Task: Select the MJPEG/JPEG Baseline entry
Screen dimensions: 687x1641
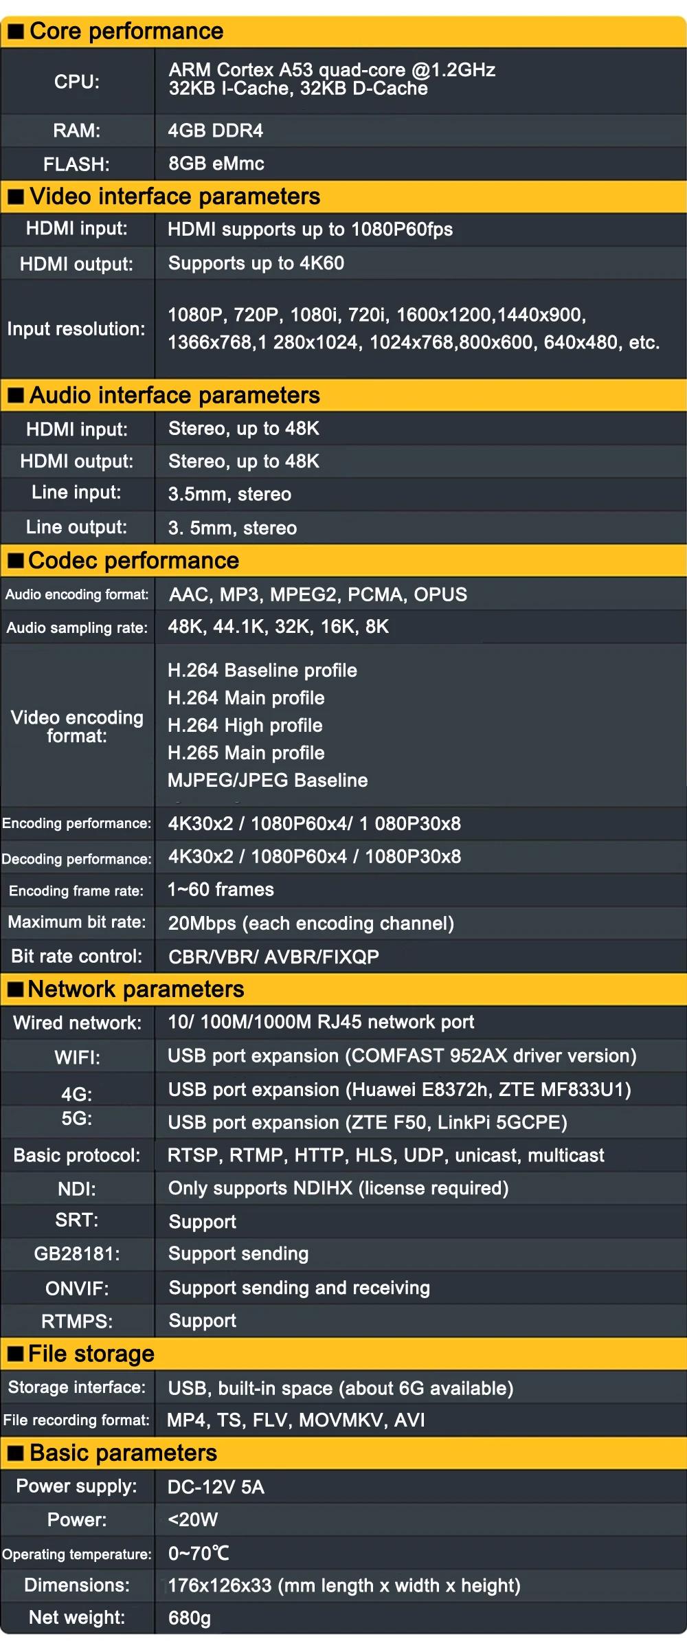Action: (267, 781)
